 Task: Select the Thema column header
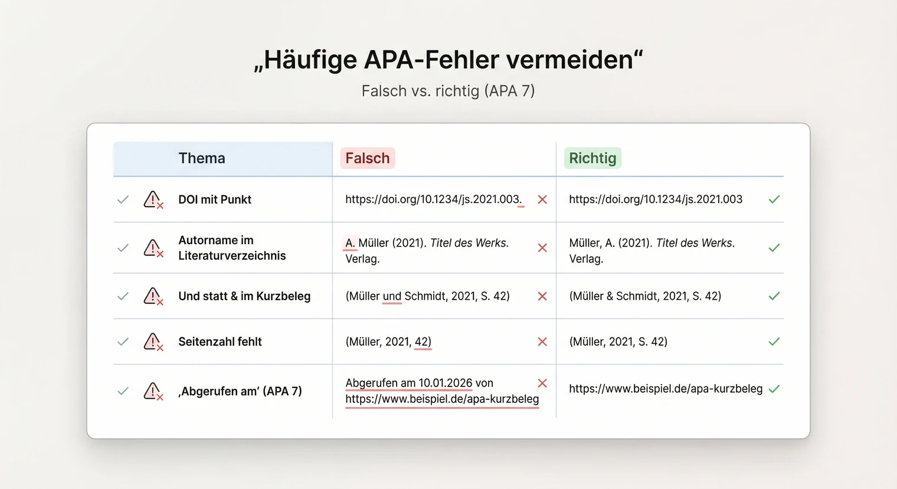click(201, 158)
